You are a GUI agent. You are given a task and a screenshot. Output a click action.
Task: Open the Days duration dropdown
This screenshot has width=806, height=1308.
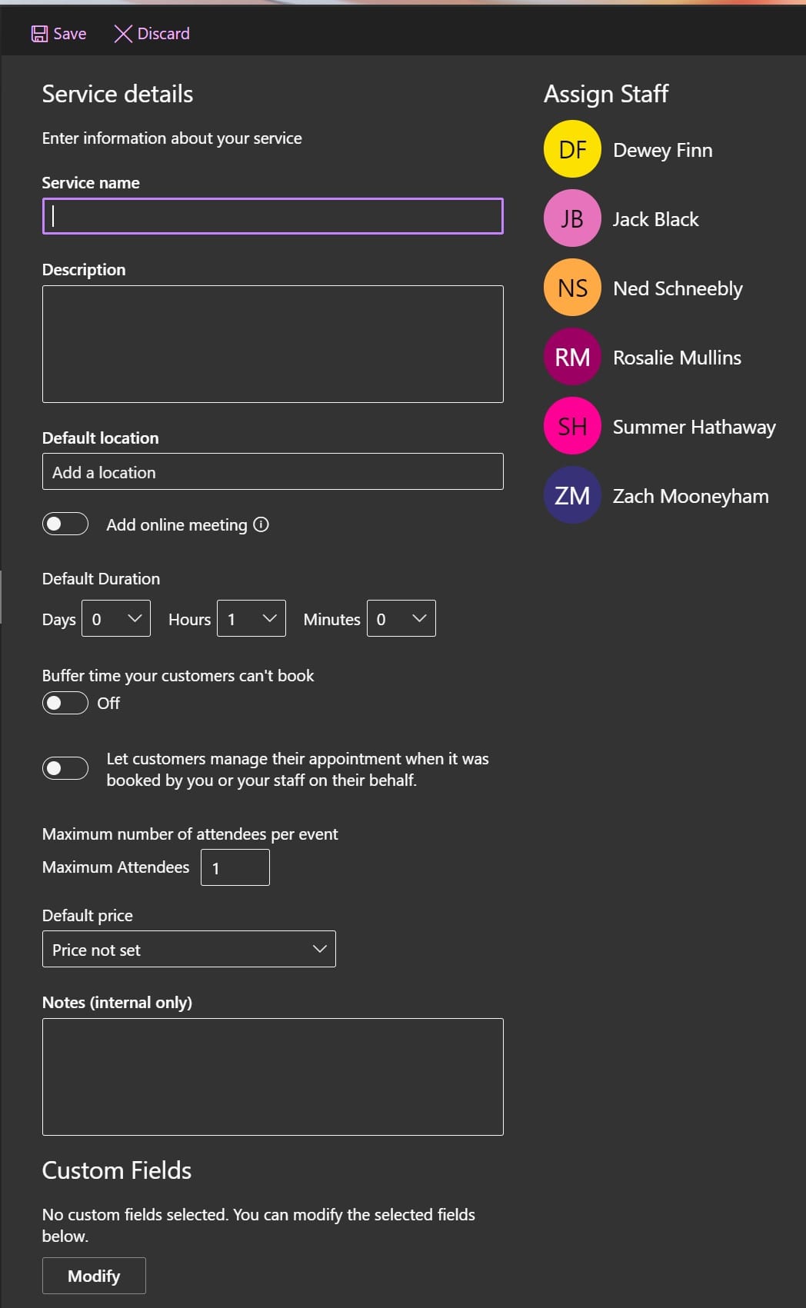[x=116, y=618]
